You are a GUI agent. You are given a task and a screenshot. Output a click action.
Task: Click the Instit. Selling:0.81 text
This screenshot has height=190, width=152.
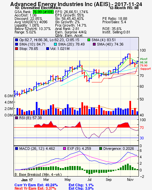tap(116, 32)
